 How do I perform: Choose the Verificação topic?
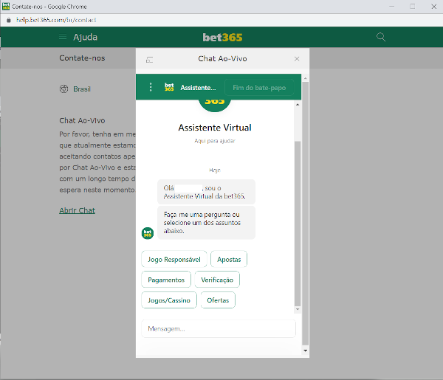point(217,280)
